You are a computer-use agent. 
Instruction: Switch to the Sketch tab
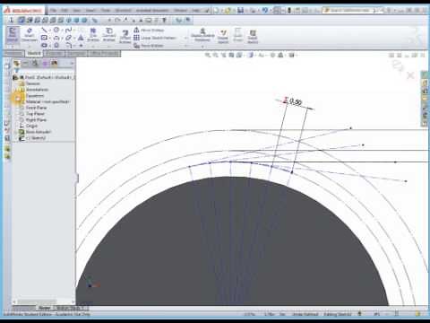tap(34, 54)
